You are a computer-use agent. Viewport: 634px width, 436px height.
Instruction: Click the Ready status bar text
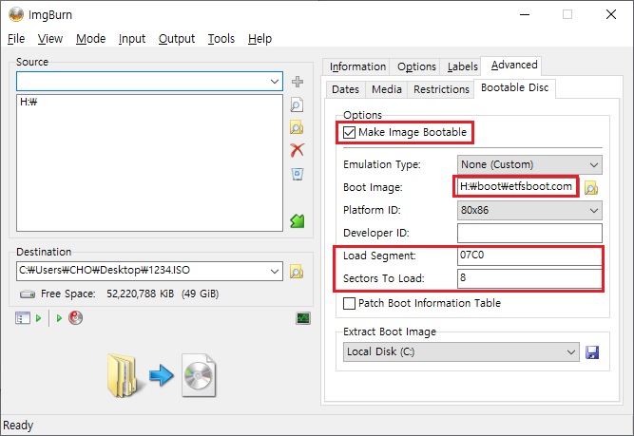click(x=18, y=426)
